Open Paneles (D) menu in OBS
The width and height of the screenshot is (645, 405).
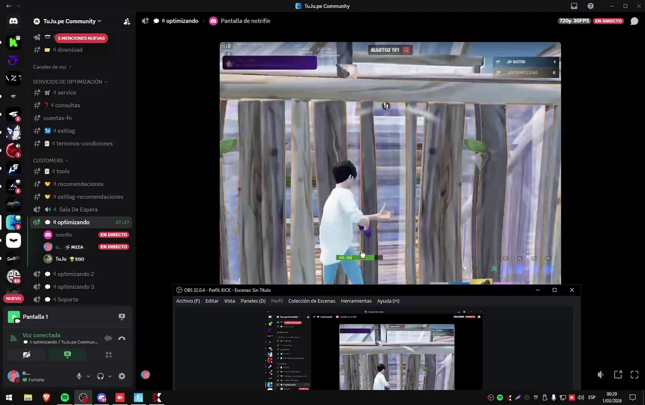253,301
